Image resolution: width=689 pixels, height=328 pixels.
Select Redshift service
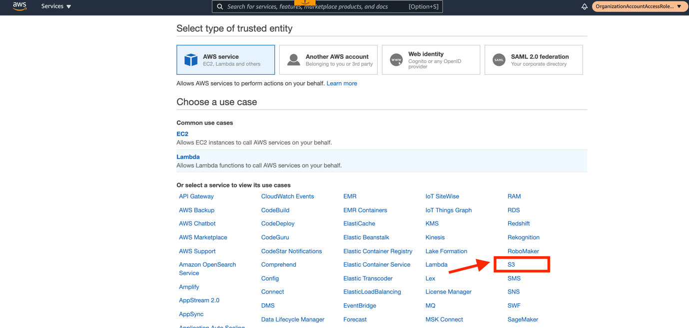[519, 224]
